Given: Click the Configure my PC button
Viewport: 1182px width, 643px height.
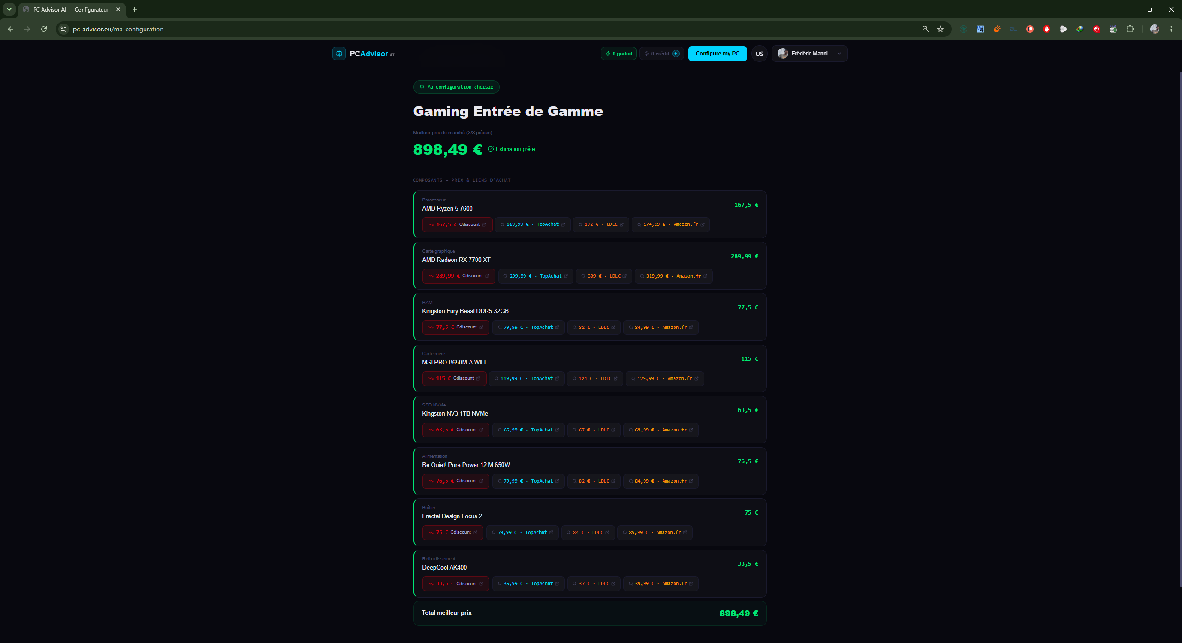Looking at the screenshot, I should coord(718,54).
